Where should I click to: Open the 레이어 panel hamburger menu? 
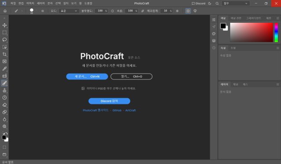[277, 84]
